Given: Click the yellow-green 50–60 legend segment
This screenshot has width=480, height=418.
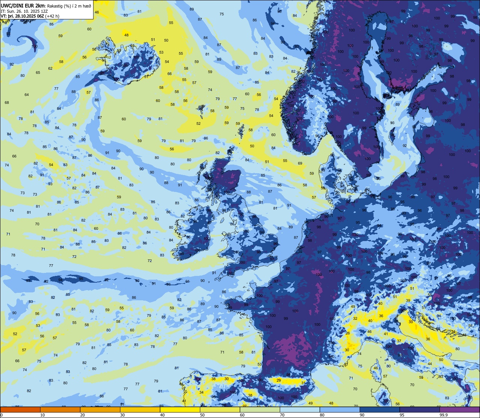Looking at the screenshot, I should [x=220, y=409].
